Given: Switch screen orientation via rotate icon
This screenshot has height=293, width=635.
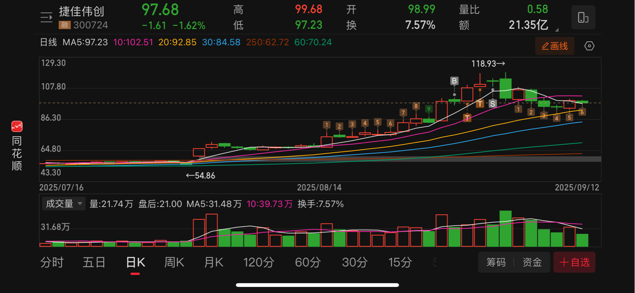Looking at the screenshot, I should point(583,18).
